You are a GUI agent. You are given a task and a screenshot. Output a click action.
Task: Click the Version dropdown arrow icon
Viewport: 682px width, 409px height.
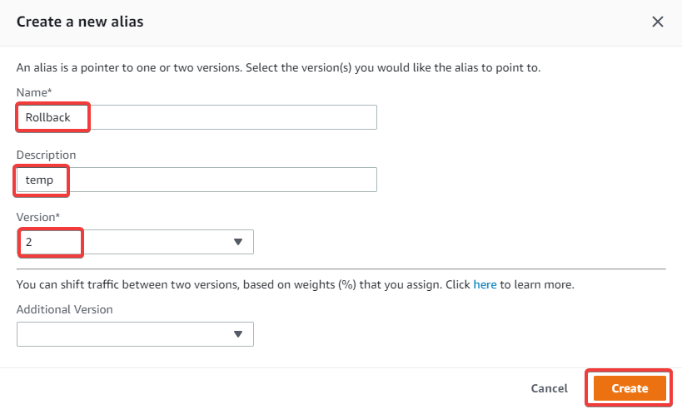(x=238, y=242)
